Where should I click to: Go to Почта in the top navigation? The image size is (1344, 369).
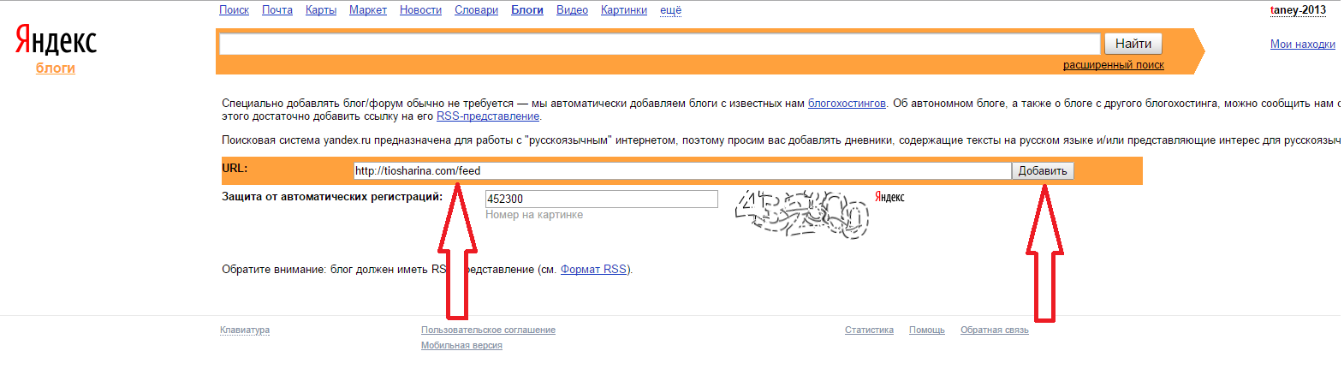point(277,10)
